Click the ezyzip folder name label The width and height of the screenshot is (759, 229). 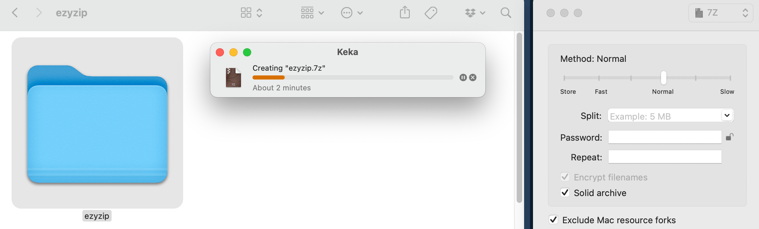(x=97, y=216)
